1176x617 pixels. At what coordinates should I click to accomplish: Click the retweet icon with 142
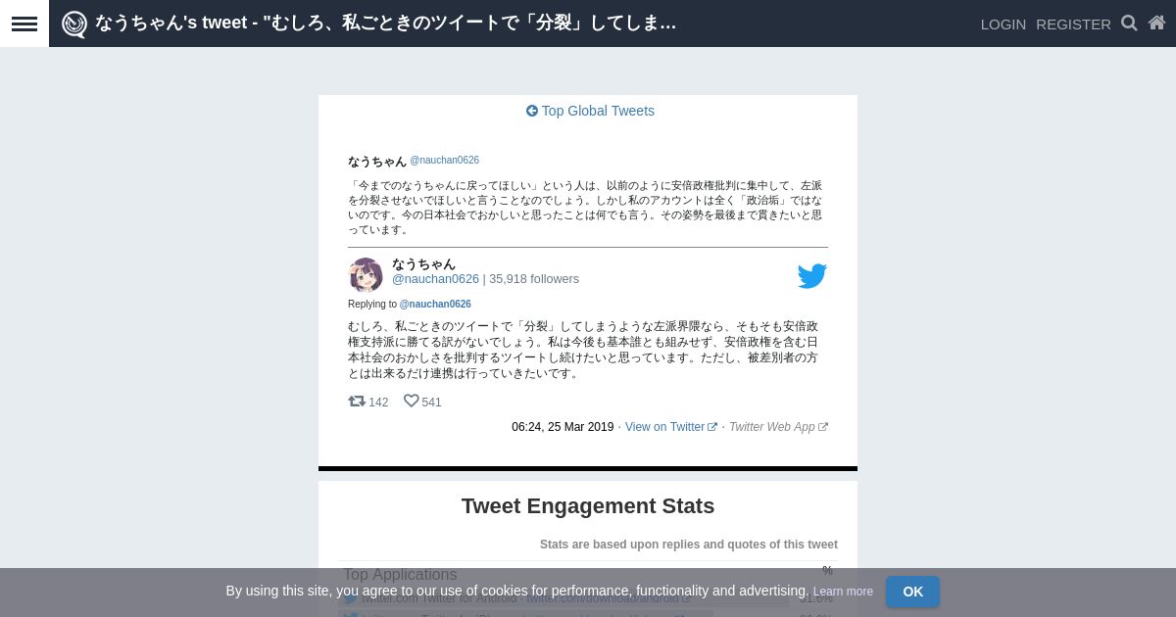point(357,402)
